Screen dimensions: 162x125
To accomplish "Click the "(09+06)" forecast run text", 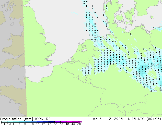I will click(x=154, y=119).
